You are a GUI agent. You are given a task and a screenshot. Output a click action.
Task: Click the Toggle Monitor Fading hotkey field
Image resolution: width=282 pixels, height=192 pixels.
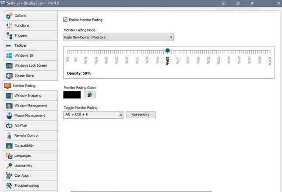[x=91, y=115]
